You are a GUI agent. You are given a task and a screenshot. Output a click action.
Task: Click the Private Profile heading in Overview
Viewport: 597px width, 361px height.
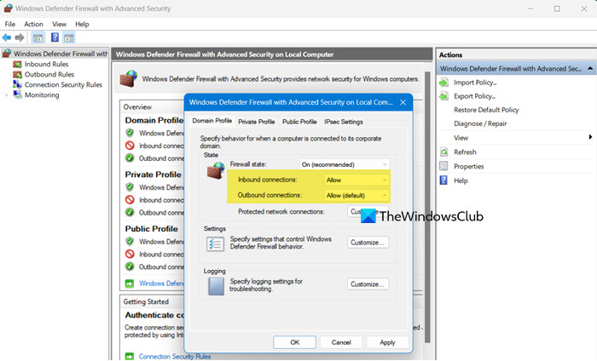pos(153,175)
